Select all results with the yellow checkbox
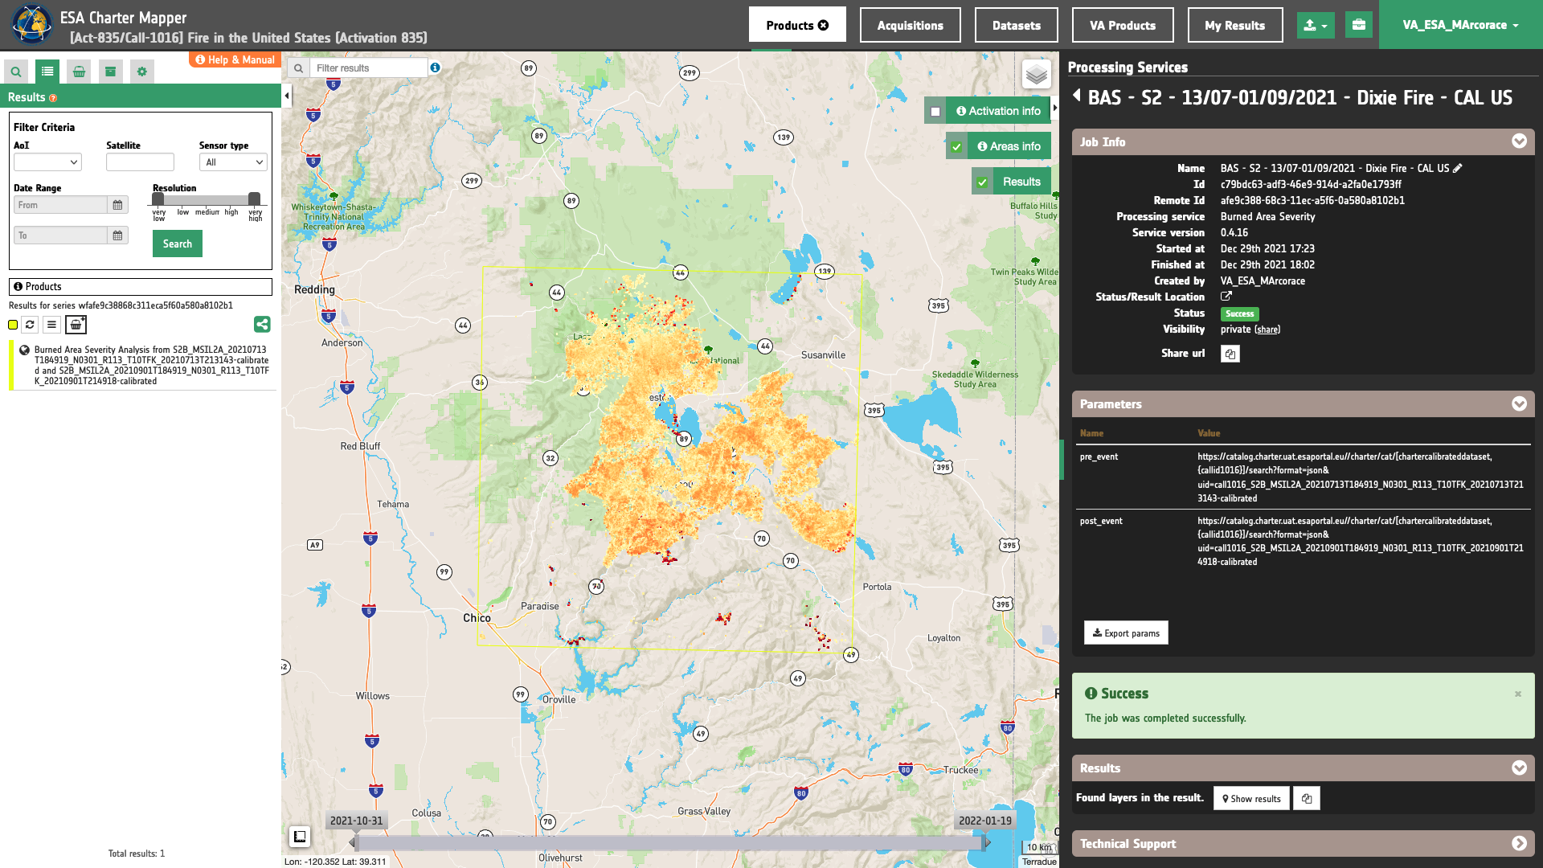 (x=13, y=325)
